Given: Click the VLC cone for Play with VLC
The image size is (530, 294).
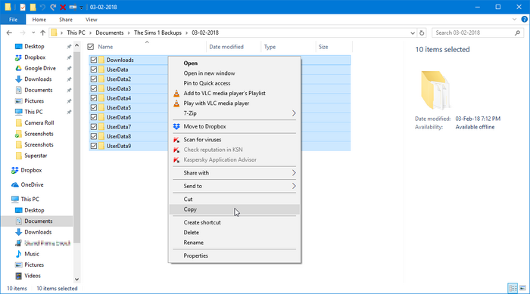Looking at the screenshot, I should tap(176, 104).
